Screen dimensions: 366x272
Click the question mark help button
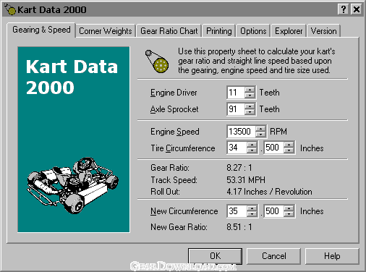coord(344,9)
